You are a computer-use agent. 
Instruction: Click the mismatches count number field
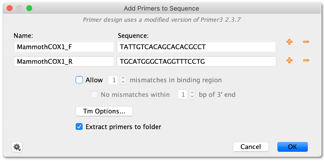pos(114,80)
